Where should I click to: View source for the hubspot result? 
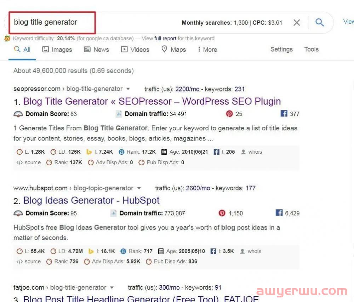pyautogui.click(x=29, y=262)
